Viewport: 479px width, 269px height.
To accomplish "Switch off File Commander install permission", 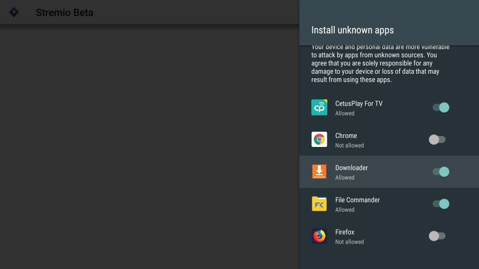I will 441,204.
